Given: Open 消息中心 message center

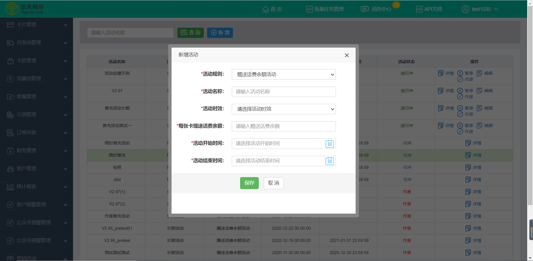Looking at the screenshot, I should [x=376, y=9].
